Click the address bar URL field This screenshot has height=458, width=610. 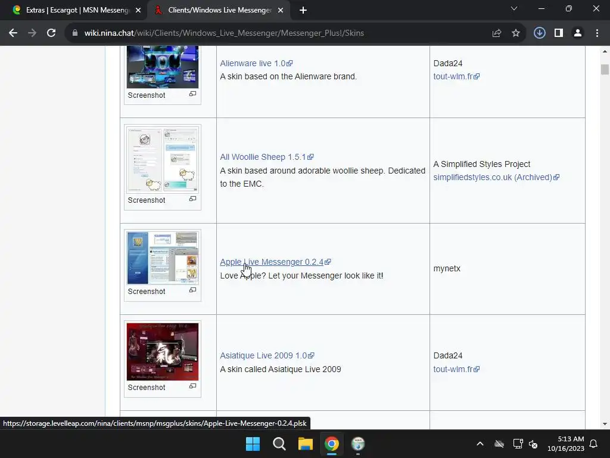[x=224, y=33]
